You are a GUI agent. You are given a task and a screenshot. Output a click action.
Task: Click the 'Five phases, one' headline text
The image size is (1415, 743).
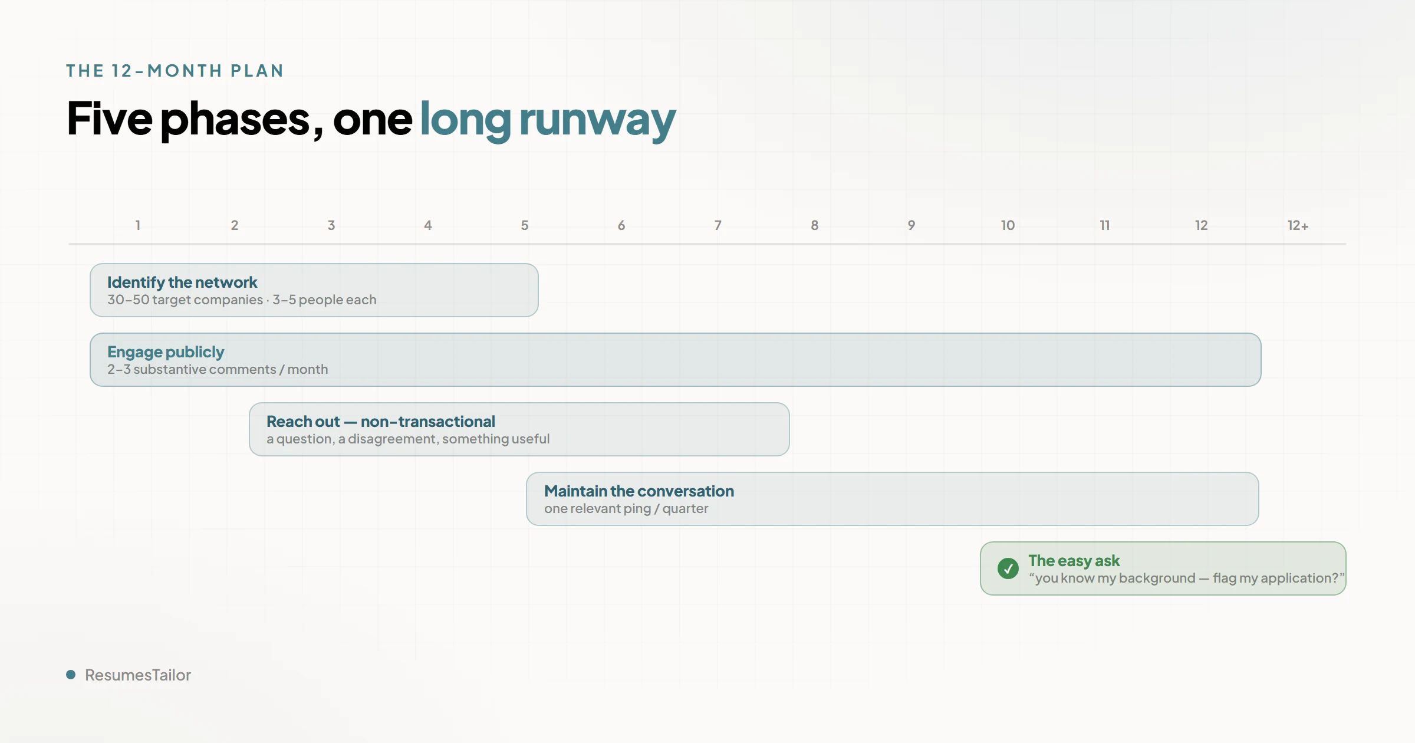[239, 120]
